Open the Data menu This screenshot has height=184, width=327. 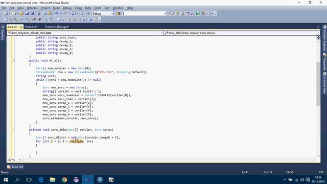click(x=88, y=8)
